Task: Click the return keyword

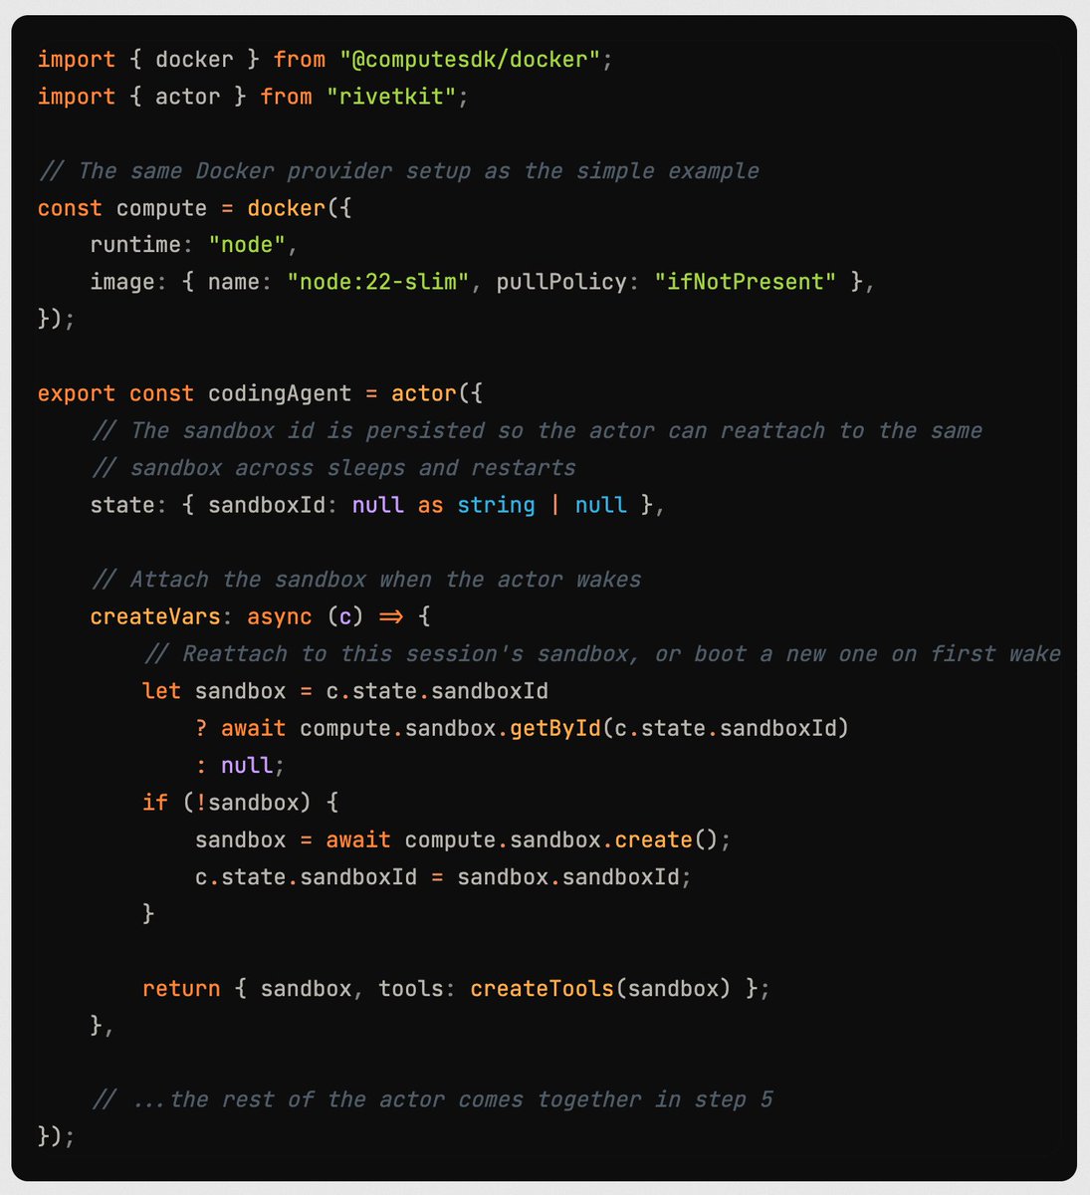Action: pos(181,988)
